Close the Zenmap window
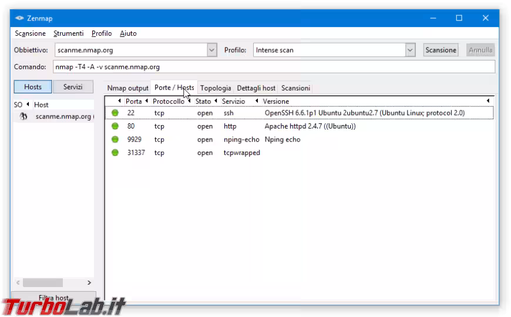Viewport: 511px width, 317px height. click(486, 18)
